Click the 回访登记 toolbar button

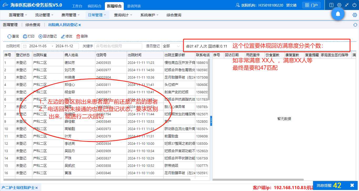pos(48,36)
